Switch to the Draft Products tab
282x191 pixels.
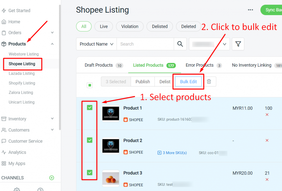pyautogui.click(x=99, y=65)
